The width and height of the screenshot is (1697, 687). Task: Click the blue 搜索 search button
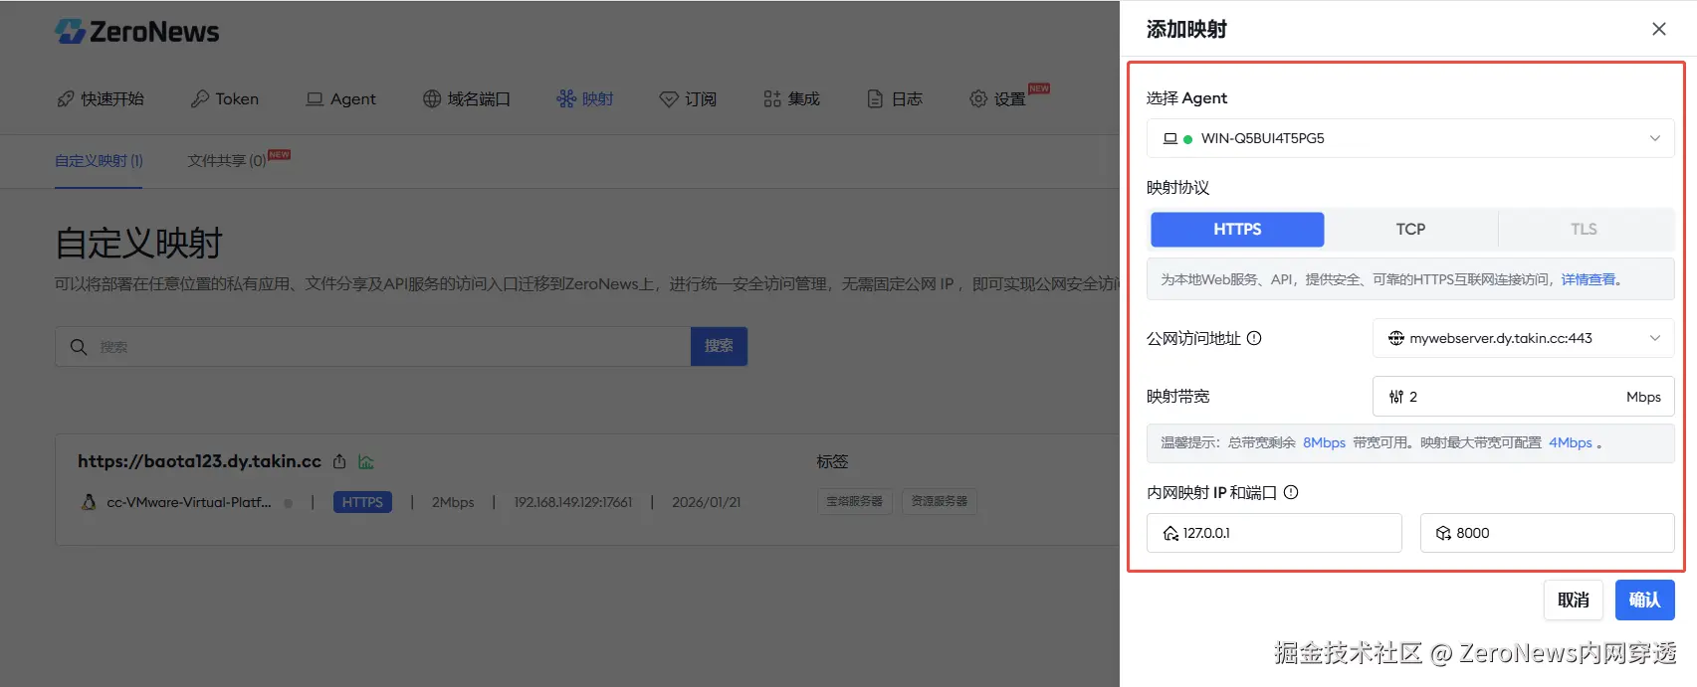(719, 346)
